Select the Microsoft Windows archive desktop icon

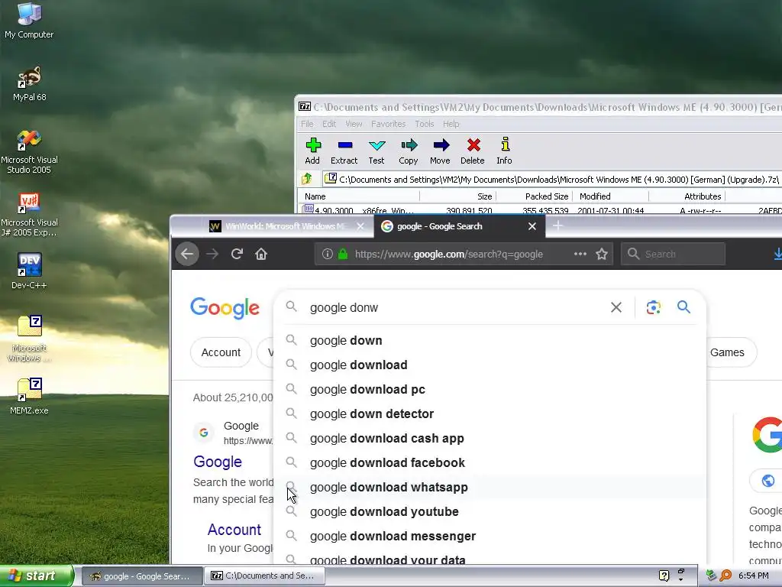(30, 339)
